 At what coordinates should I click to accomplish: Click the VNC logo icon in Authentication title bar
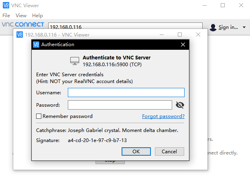tap(36, 45)
